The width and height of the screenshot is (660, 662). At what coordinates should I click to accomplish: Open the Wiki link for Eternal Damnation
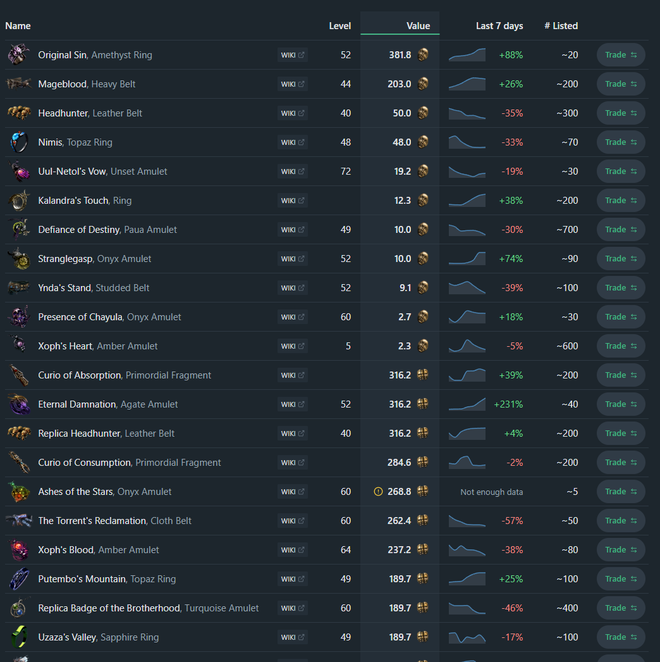click(x=293, y=404)
